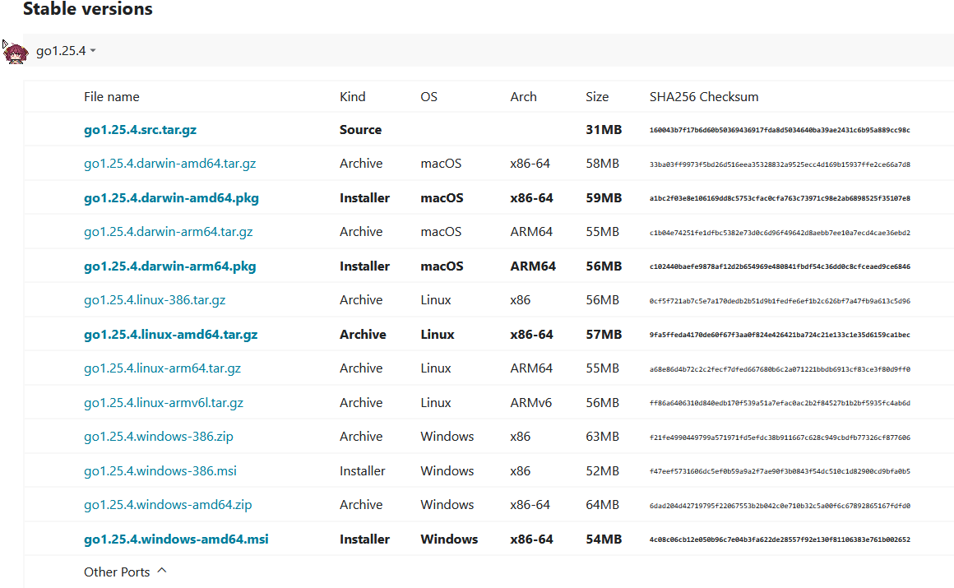The image size is (954, 588).
Task: Download go1.25.4.darwin-amd64.tar.gz archive
Action: pos(169,164)
